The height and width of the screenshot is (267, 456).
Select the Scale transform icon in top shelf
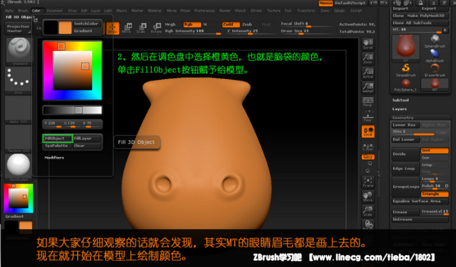coord(141,28)
